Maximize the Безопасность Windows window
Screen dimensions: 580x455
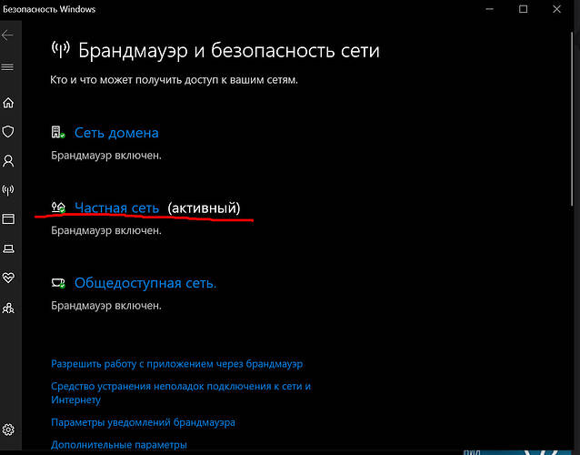click(523, 9)
